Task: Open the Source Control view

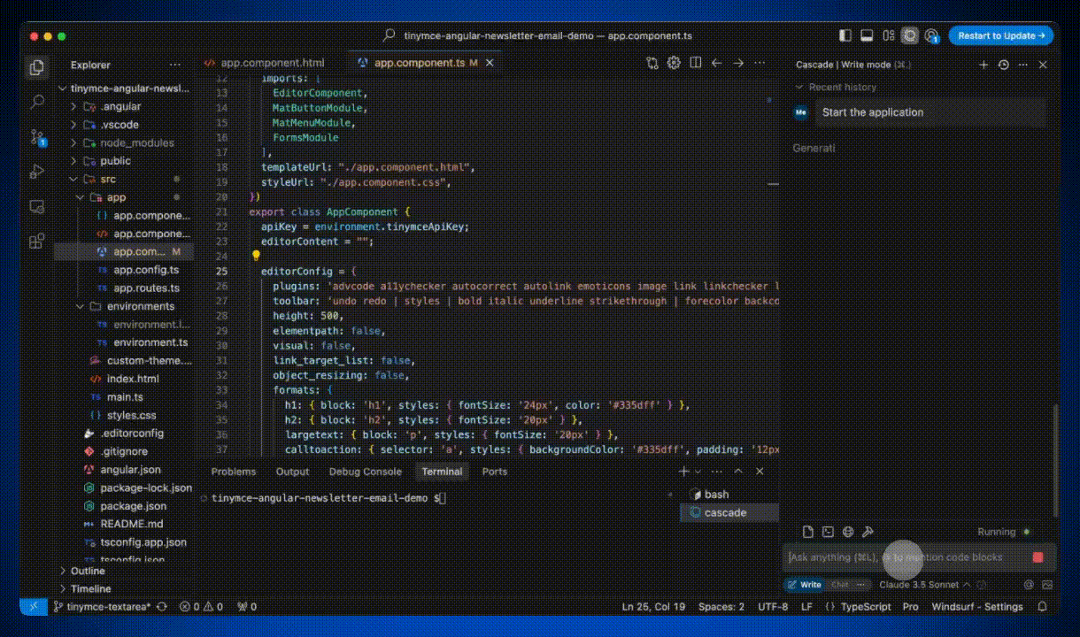Action: pos(37,137)
